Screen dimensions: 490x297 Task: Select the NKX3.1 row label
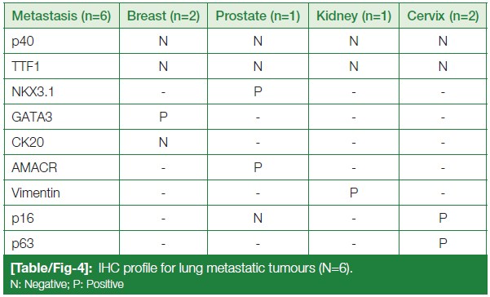tap(33, 91)
